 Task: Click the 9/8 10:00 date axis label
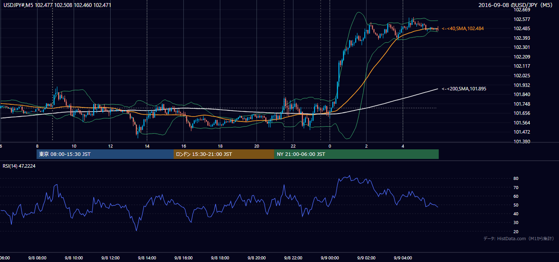(73, 258)
